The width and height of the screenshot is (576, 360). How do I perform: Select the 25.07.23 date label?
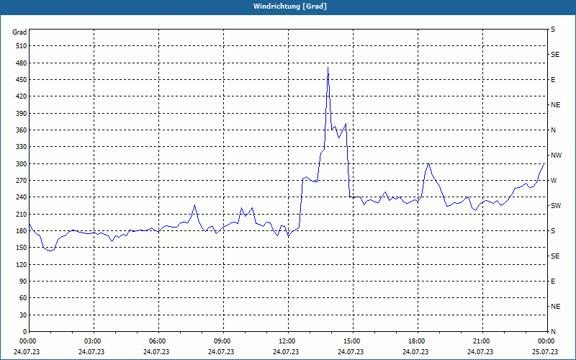[x=545, y=352]
